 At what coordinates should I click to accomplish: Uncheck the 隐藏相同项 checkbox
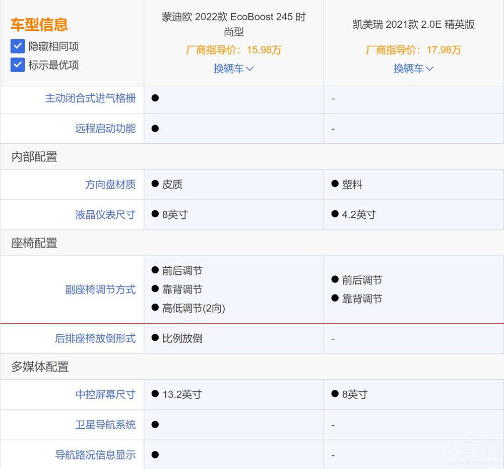click(x=18, y=46)
